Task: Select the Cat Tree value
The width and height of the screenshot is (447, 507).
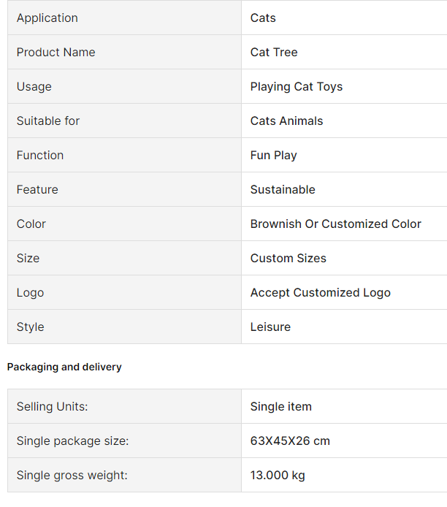Action: pyautogui.click(x=274, y=52)
